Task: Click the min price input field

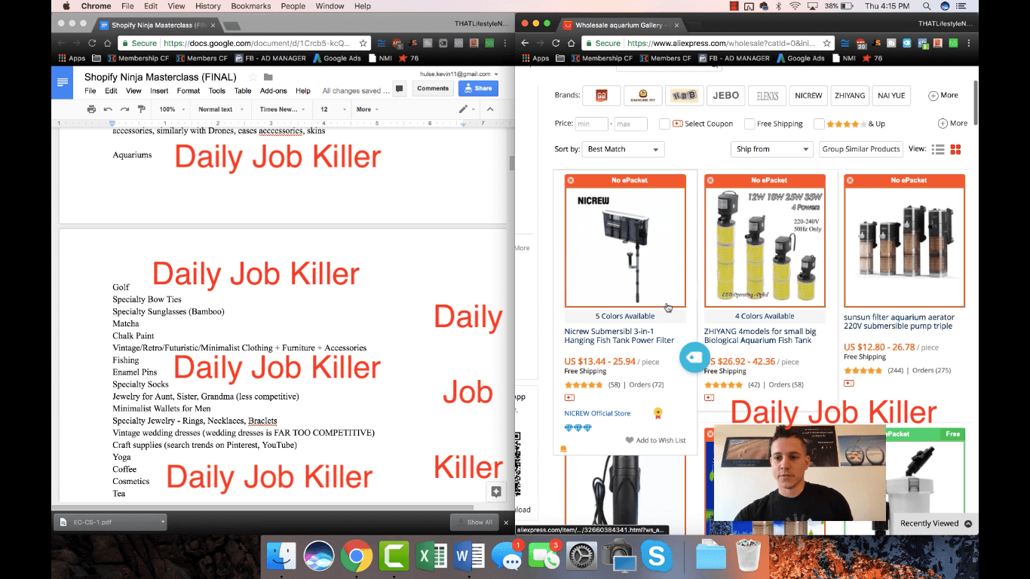Action: pyautogui.click(x=592, y=124)
